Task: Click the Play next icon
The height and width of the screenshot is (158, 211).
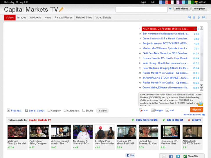Action: pos(8,110)
